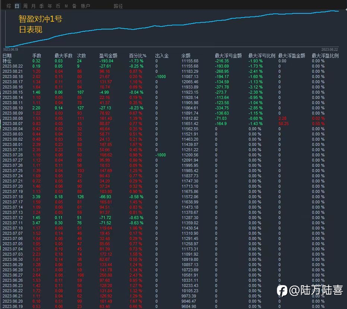Select the 2023.08.22 date row

click(13, 66)
